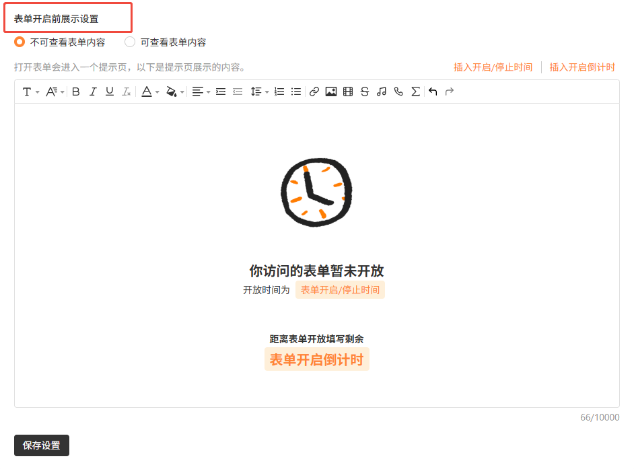Image resolution: width=634 pixels, height=469 pixels.
Task: Undo the last edit
Action: (433, 92)
